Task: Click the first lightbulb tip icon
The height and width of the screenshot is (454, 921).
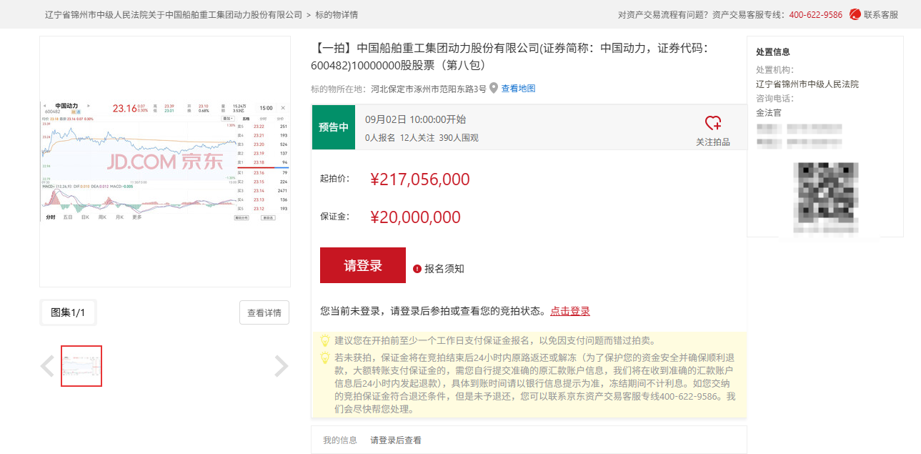Action: point(325,341)
